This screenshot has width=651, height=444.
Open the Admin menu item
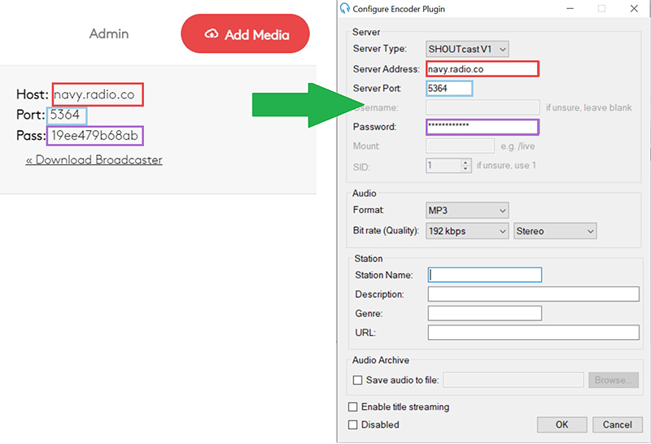point(109,34)
